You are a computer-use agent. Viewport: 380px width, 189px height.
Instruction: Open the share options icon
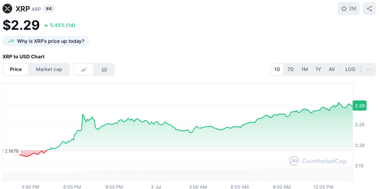pyautogui.click(x=369, y=9)
